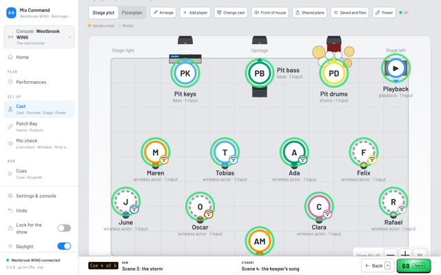Select Tobias's T actor circle
The height and width of the screenshot is (275, 441).
click(225, 153)
